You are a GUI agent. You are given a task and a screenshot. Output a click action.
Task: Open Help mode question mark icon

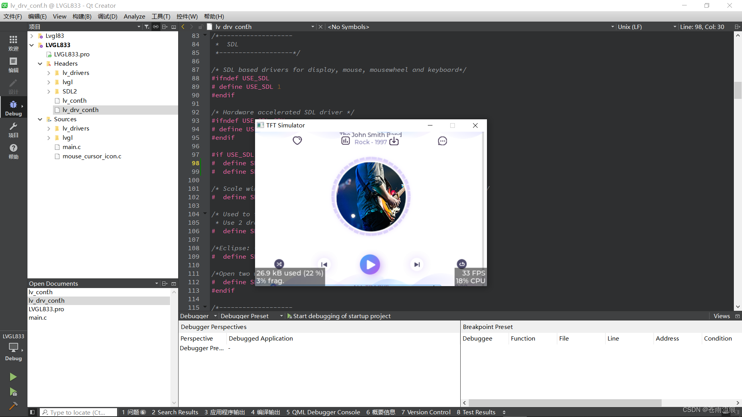point(13,151)
